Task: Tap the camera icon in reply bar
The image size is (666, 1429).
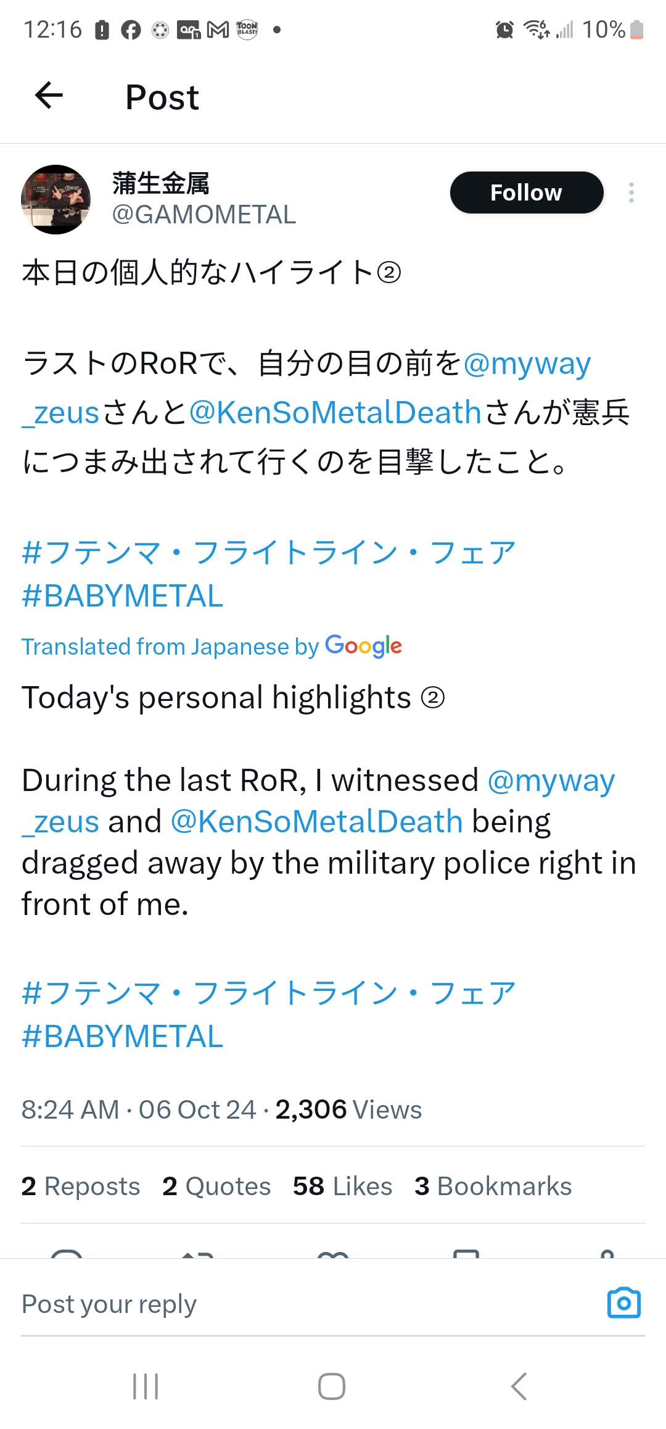Action: tap(623, 1303)
